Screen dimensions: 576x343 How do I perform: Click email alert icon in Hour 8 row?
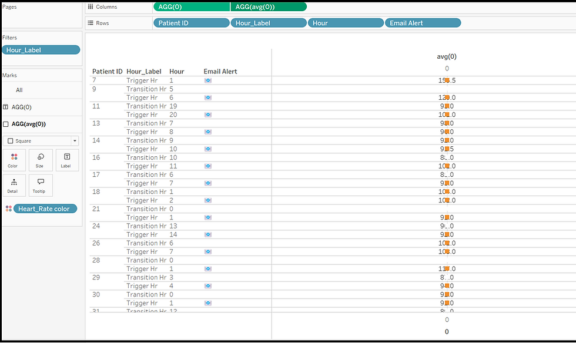click(x=208, y=132)
